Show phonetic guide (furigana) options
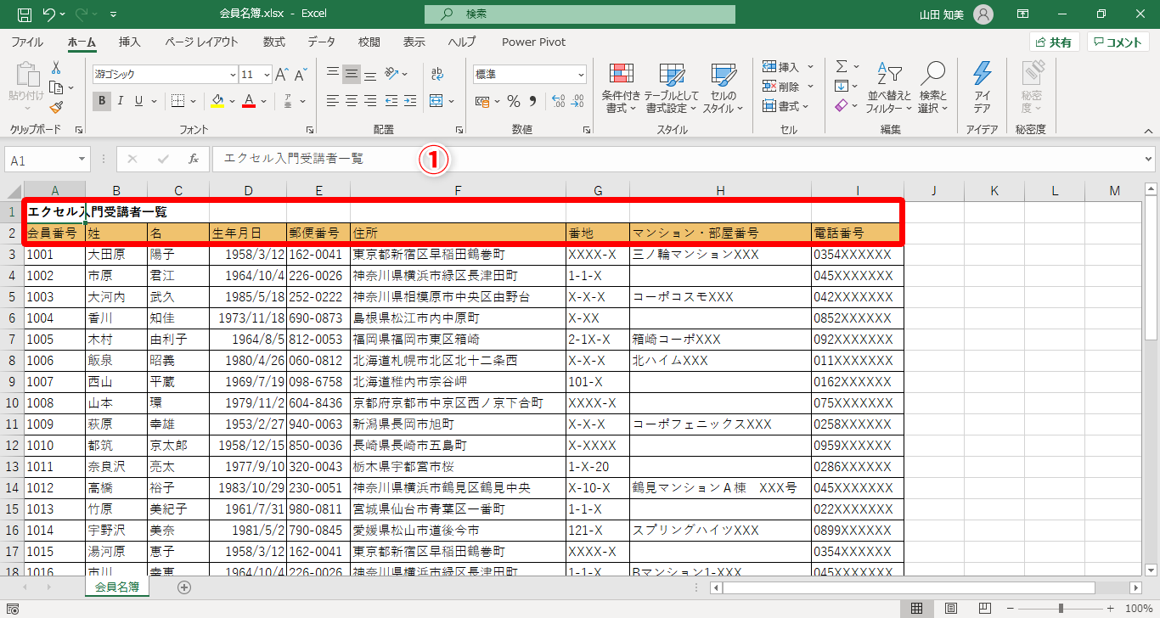The image size is (1160, 618). click(290, 101)
